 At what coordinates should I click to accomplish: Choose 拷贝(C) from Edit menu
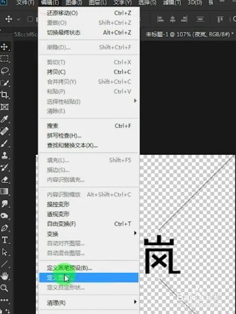tap(88, 72)
